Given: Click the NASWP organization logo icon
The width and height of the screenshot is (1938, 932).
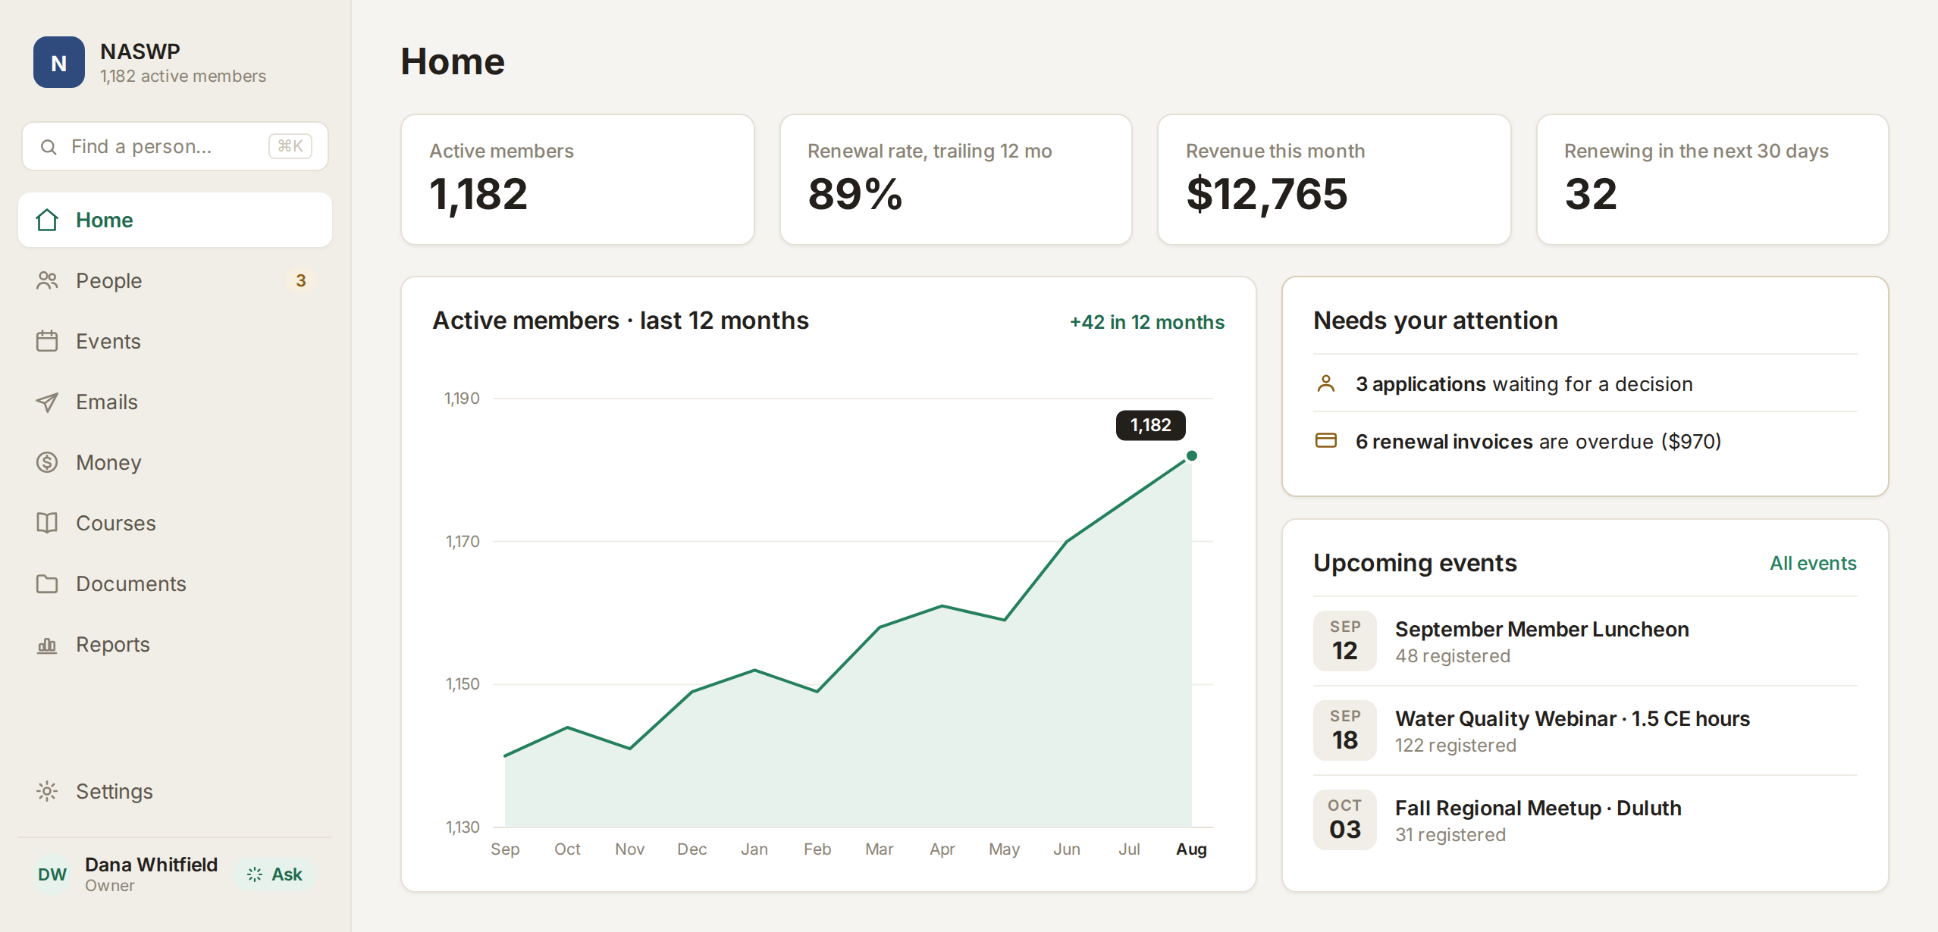Looking at the screenshot, I should click(x=59, y=62).
